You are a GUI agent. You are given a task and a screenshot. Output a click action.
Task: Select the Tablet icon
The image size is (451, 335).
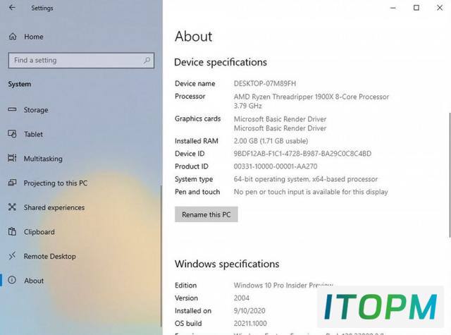[12, 134]
